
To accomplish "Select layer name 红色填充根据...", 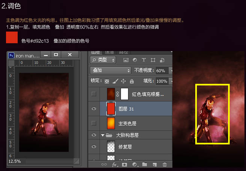I will (x=148, y=94).
